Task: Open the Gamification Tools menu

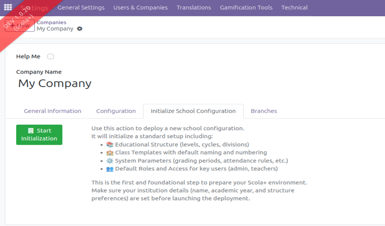Action: click(246, 8)
